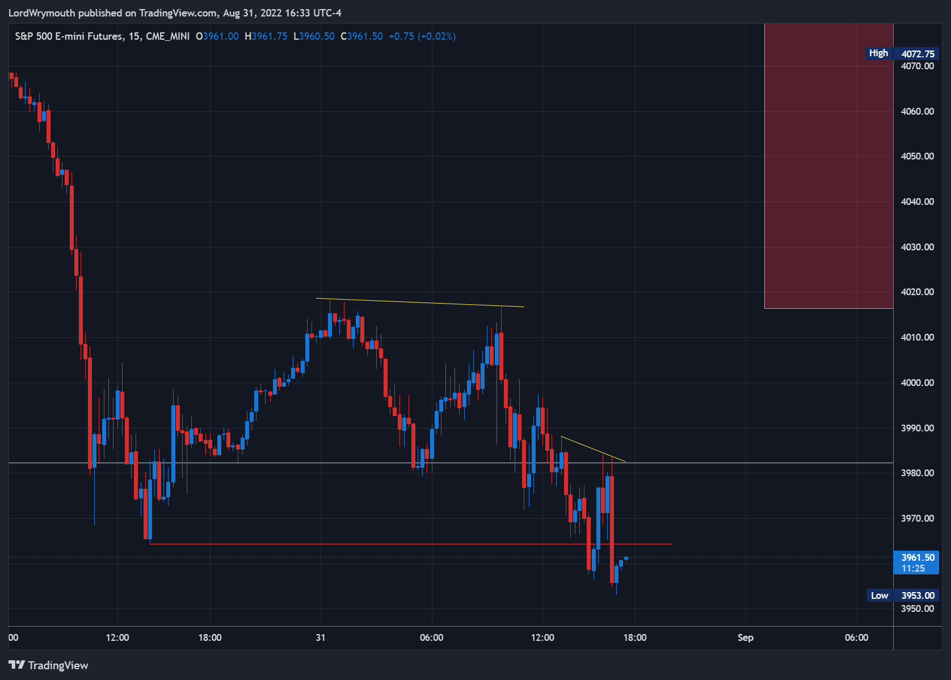Screen dimensions: 951x680
Task: Click the TradingView logo at bottom left
Action: (49, 665)
